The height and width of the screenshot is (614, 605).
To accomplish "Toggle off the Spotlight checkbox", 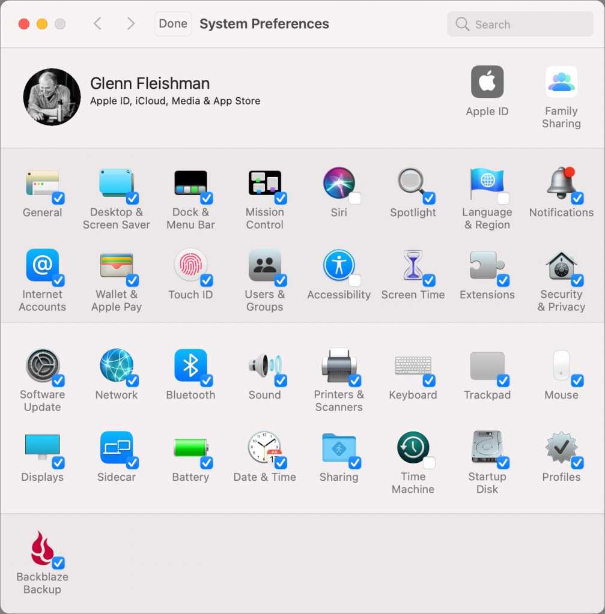I will pyautogui.click(x=429, y=198).
